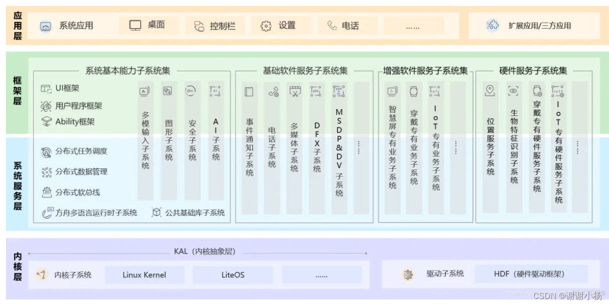The image size is (609, 305).
Task: Click the HDF（硬件驱动框架） box
Action: pos(531,274)
